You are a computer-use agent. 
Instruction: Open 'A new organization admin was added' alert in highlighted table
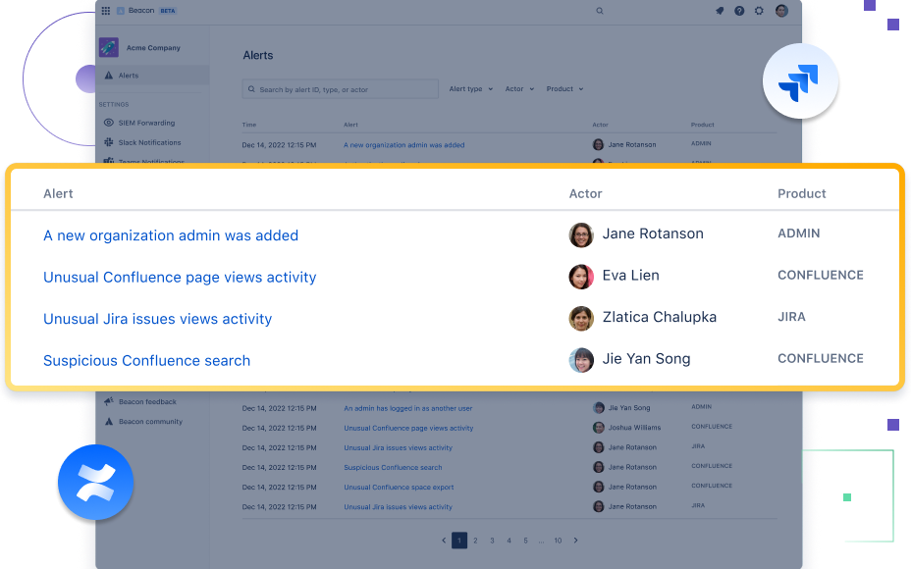[x=171, y=235]
